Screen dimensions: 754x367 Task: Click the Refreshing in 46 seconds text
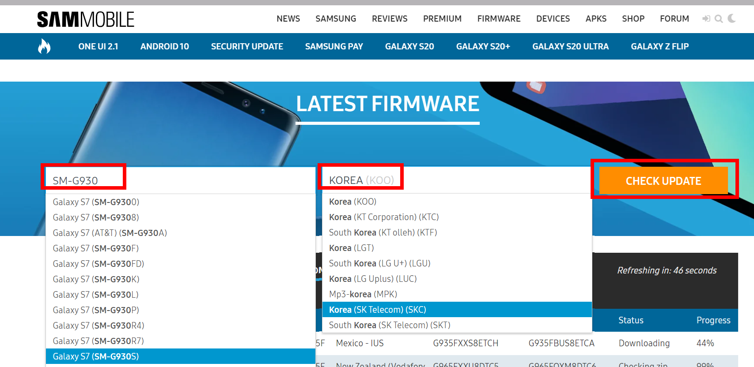click(x=667, y=270)
